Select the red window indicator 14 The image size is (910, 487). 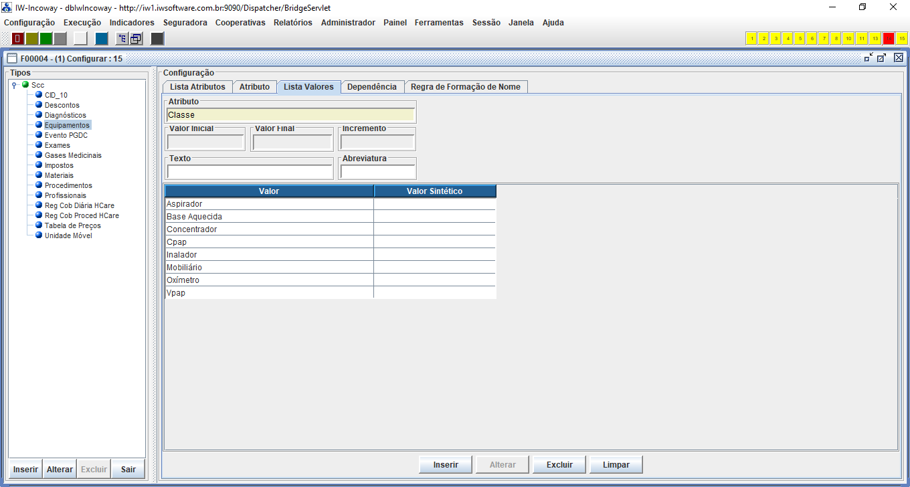889,39
